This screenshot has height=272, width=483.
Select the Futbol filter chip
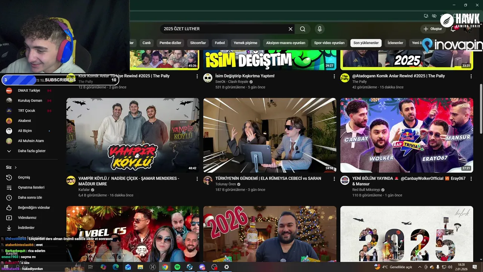pyautogui.click(x=220, y=43)
